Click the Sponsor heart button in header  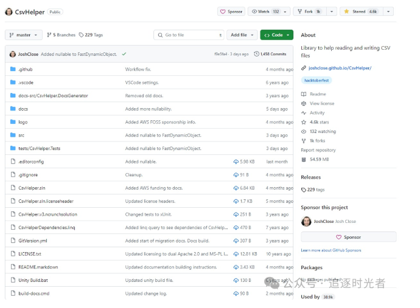click(x=231, y=12)
